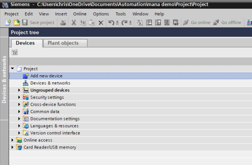Expand the Common data node

(19, 111)
